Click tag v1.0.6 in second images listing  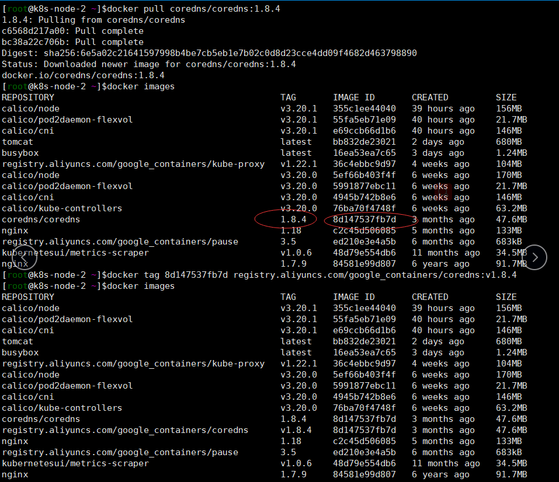[x=296, y=463]
